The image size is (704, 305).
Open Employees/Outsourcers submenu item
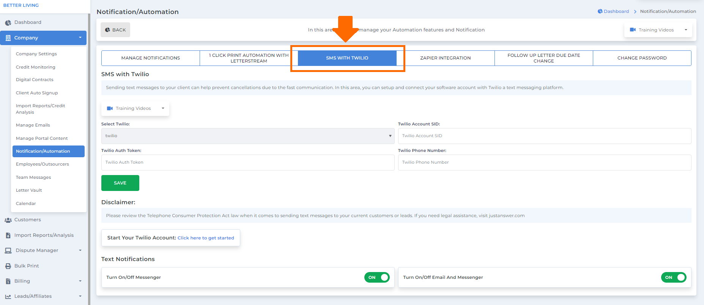(43, 164)
